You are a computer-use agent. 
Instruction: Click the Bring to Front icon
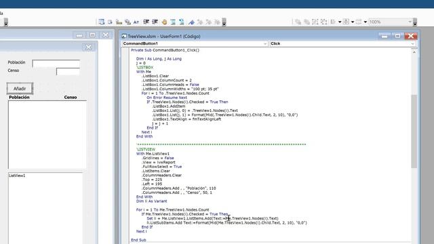(298, 22)
